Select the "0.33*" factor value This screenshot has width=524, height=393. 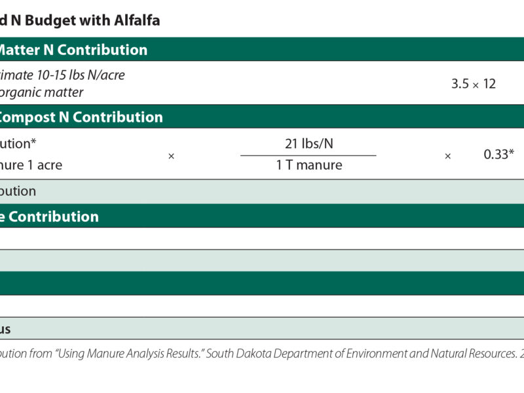(x=498, y=155)
